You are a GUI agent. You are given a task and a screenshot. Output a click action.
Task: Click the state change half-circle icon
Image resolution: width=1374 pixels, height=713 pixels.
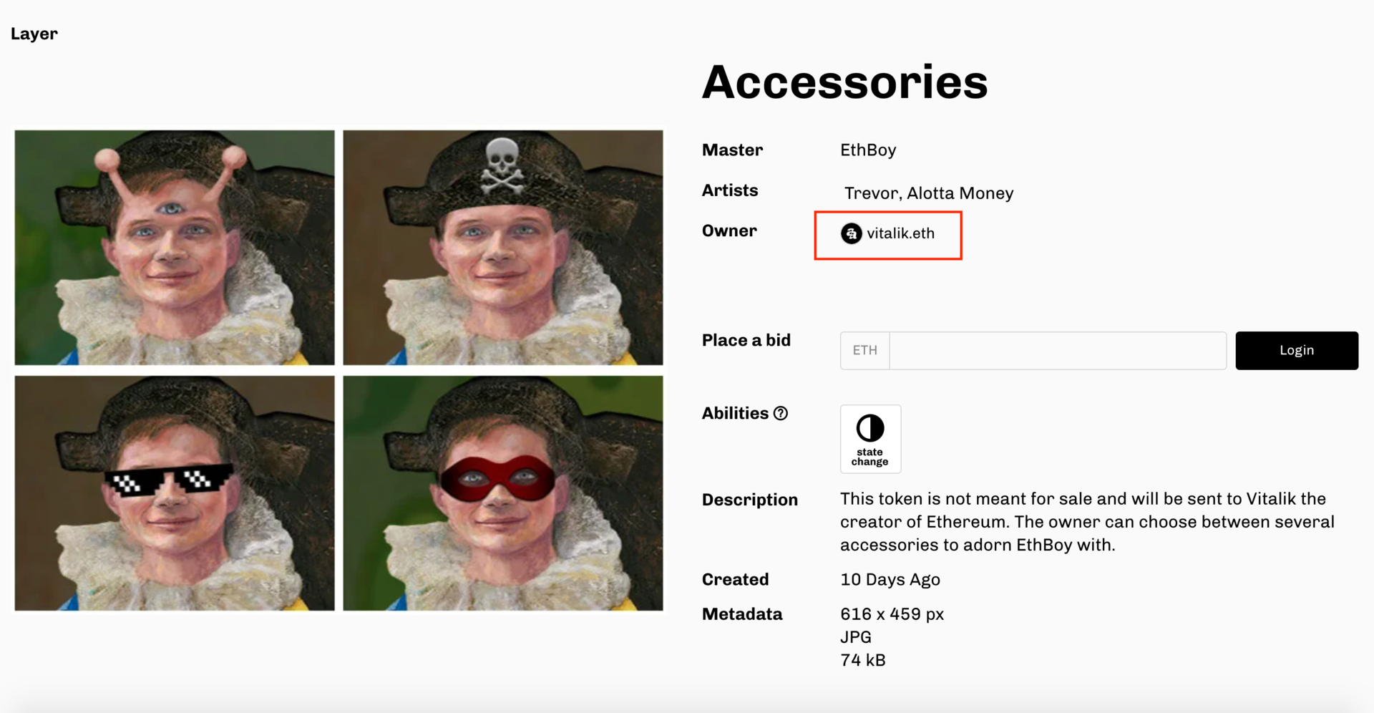870,428
